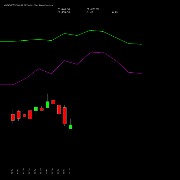The image size is (180, 180).
Task: Select the first red candlestick for 01 Oct
Action: 13,117
